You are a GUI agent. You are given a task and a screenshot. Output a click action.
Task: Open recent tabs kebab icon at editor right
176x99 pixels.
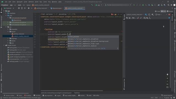(x=172, y=8)
